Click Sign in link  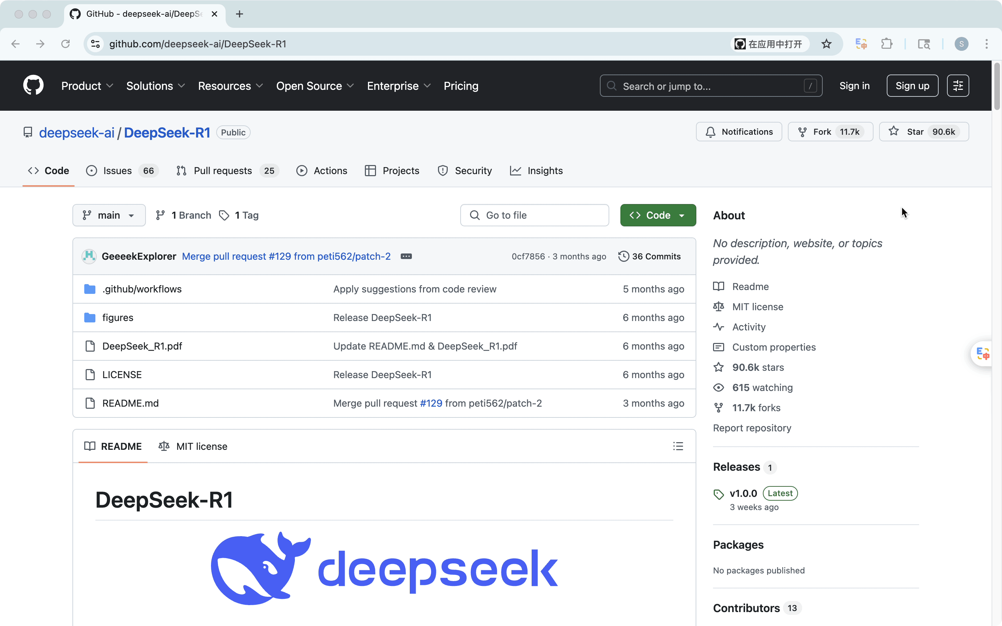pos(854,86)
